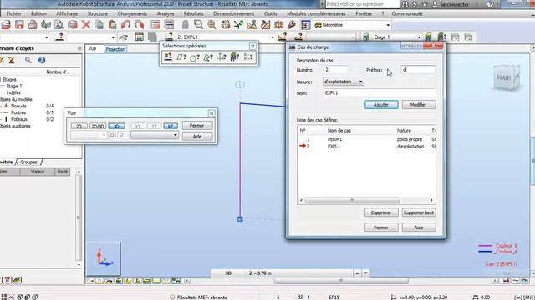This screenshot has width=535, height=300.
Task: Open the wrench tools icon
Action: point(292,25)
